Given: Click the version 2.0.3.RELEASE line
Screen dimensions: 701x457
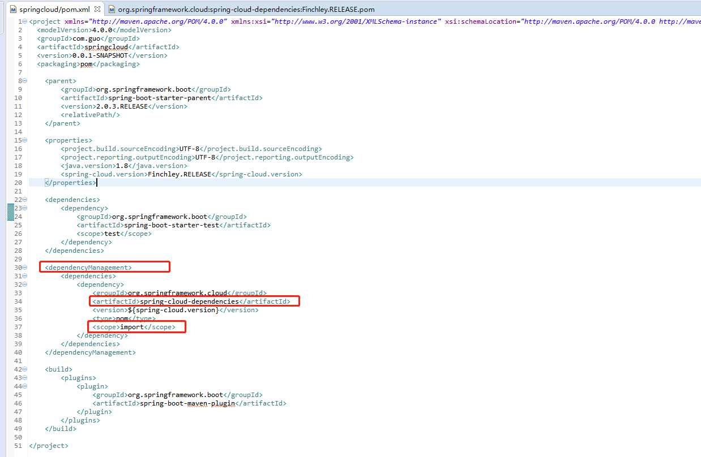Looking at the screenshot, I should coord(124,106).
